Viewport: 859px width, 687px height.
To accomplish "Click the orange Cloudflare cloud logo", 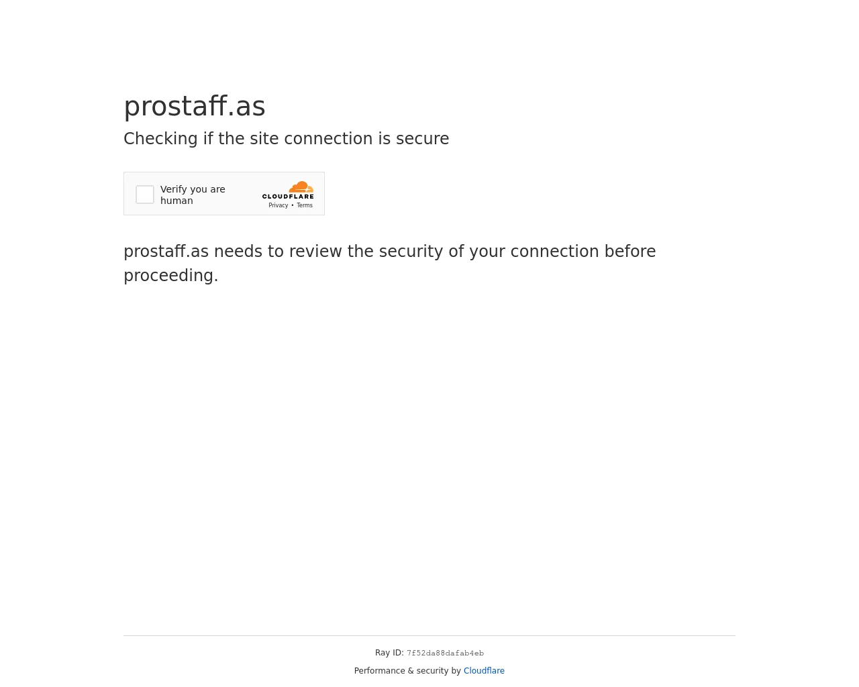I will tap(301, 187).
